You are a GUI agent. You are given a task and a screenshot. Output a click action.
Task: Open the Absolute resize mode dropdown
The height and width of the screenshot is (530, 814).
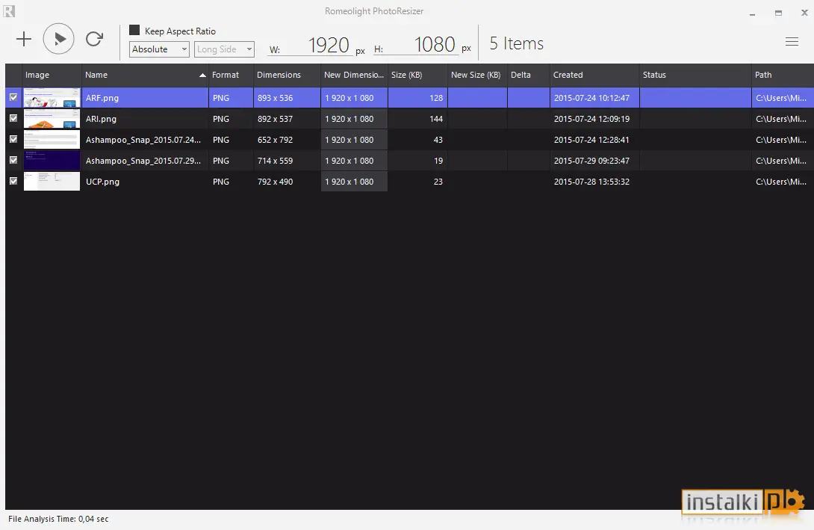pos(159,49)
